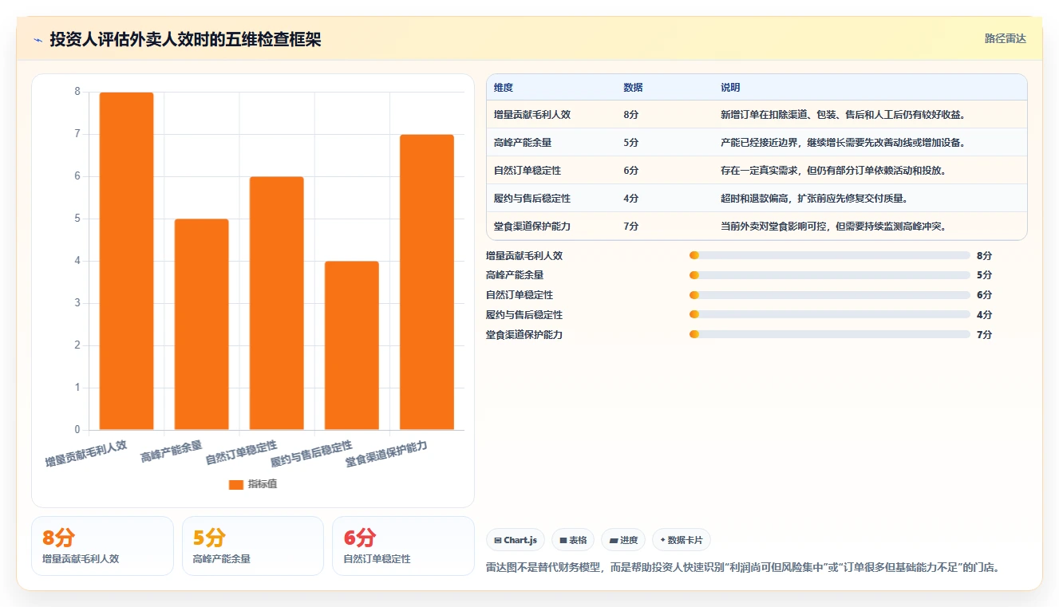Click the 8分 增量贡献毛利人效 data card
The height and width of the screenshot is (607, 1059).
[102, 546]
